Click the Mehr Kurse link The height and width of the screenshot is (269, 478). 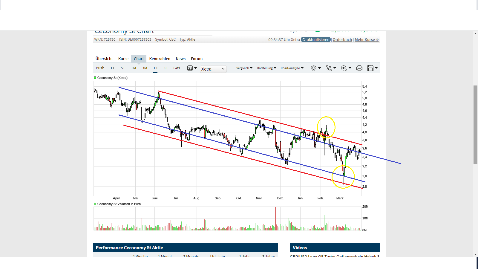[x=366, y=39]
